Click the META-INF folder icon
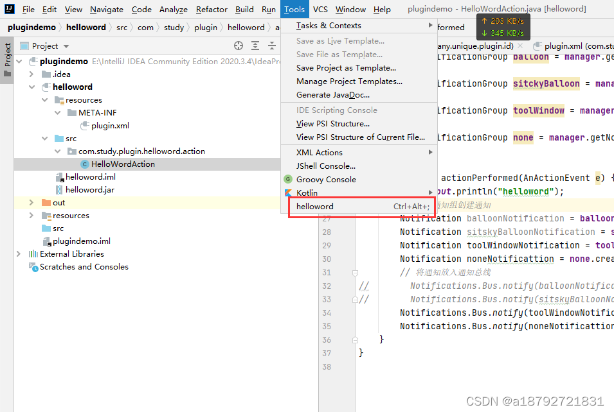614x412 pixels. [x=71, y=112]
